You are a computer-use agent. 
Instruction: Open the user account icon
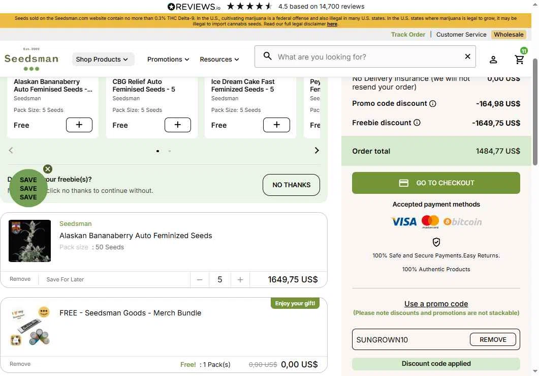(x=493, y=60)
